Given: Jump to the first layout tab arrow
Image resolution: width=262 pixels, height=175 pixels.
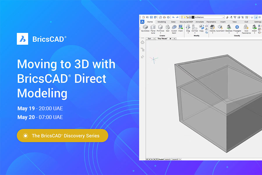Looking at the screenshot, I should 147,159.
